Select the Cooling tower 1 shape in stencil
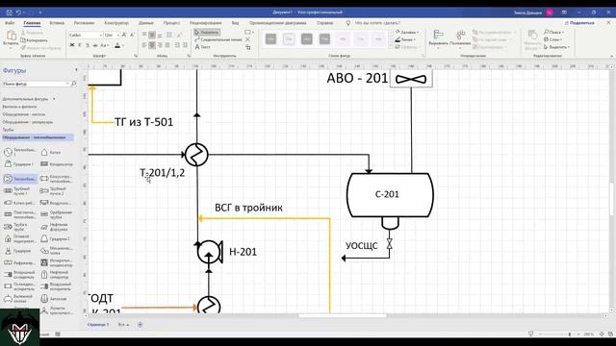 tap(19, 164)
